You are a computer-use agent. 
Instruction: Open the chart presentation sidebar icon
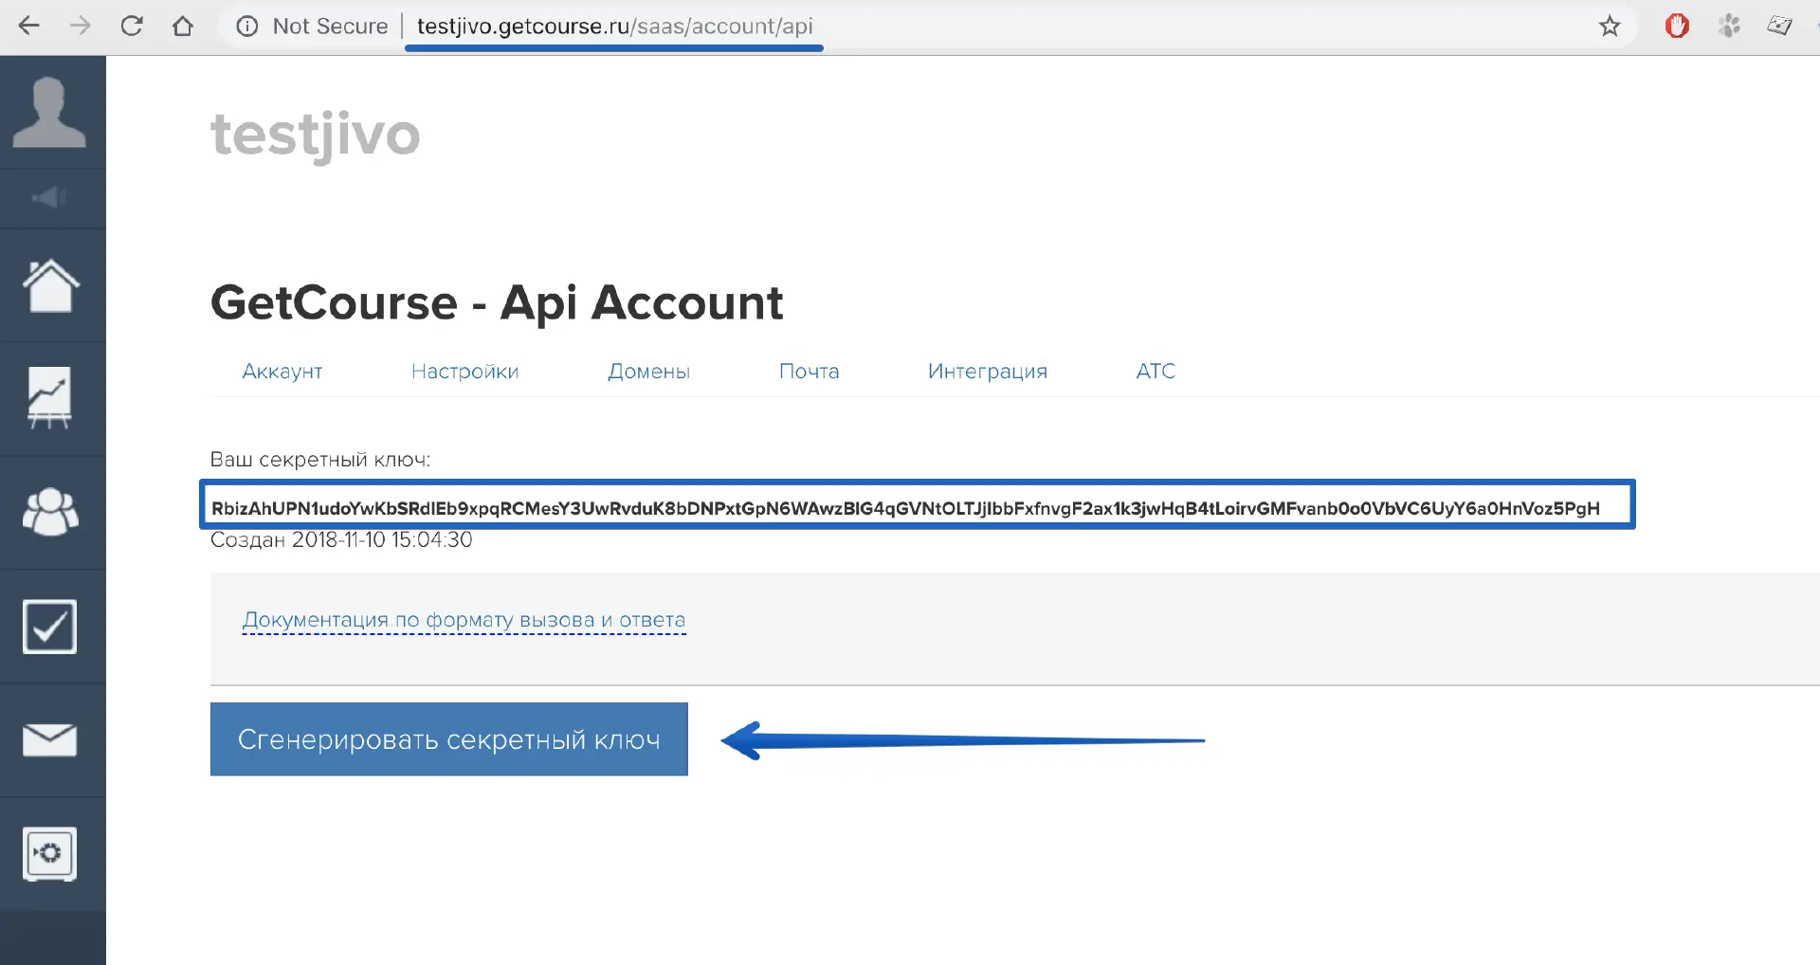pyautogui.click(x=49, y=397)
